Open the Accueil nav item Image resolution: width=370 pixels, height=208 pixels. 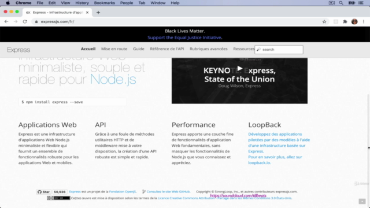(88, 49)
